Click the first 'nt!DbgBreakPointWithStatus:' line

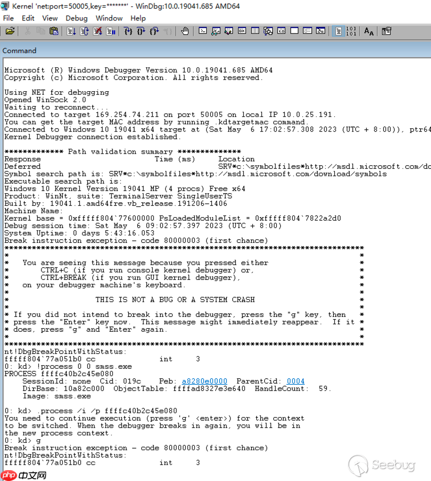pos(65,352)
